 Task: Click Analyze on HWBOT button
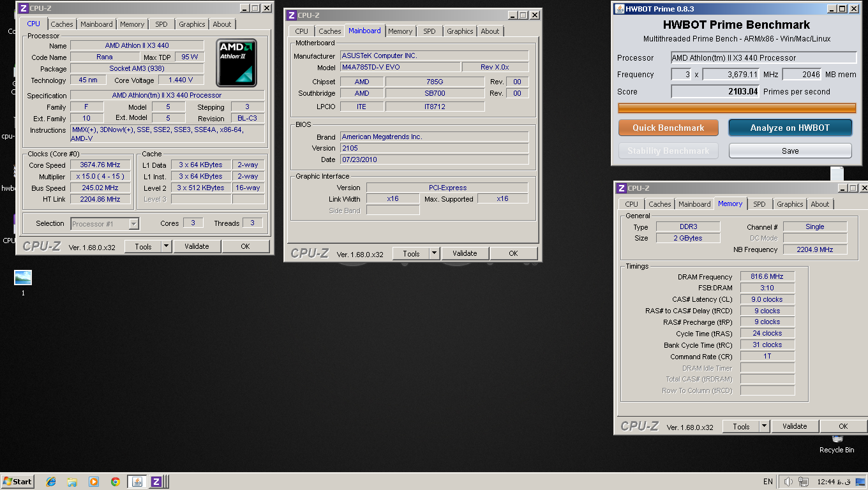tap(790, 128)
